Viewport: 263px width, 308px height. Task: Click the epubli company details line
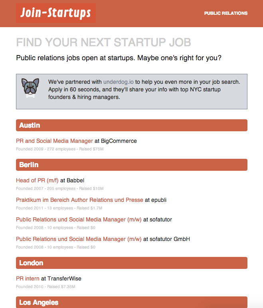point(59,208)
